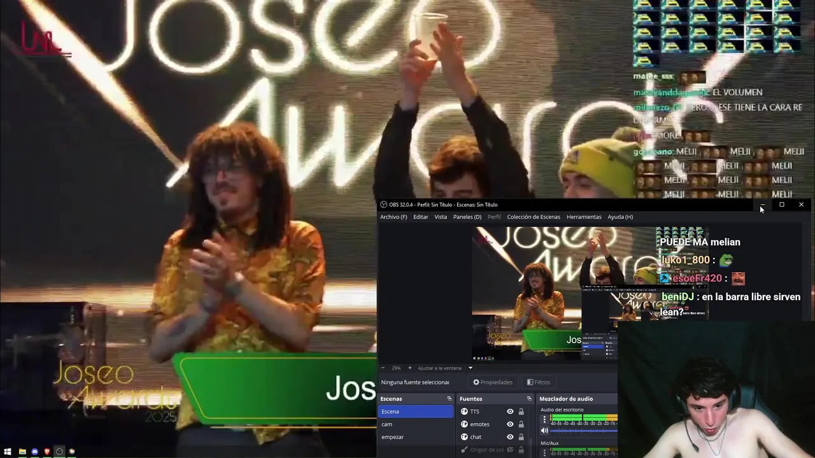Hide the chat source with eye icon
Screen dimensions: 815x458
point(510,437)
